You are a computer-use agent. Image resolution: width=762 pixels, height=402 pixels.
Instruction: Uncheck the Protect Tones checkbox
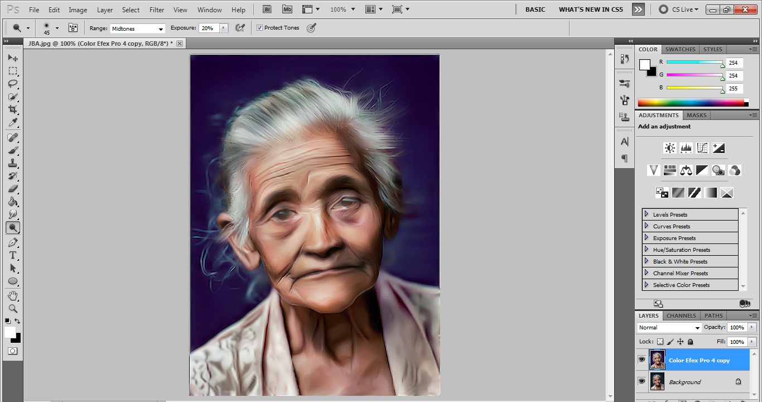point(260,28)
